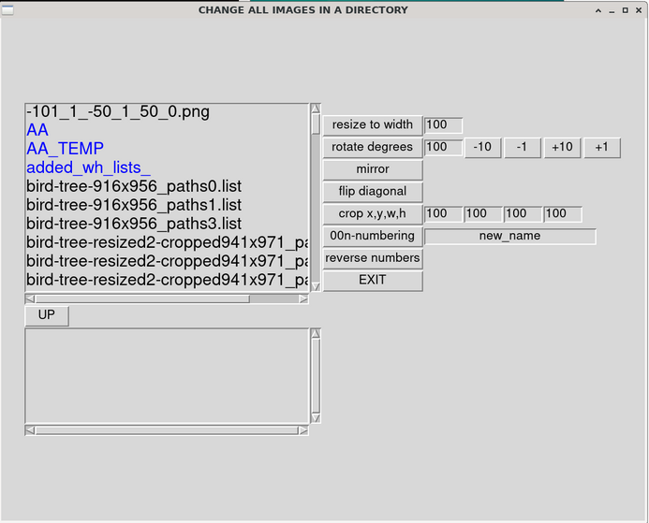Click the EXIT button
This screenshot has width=649, height=523.
(373, 281)
